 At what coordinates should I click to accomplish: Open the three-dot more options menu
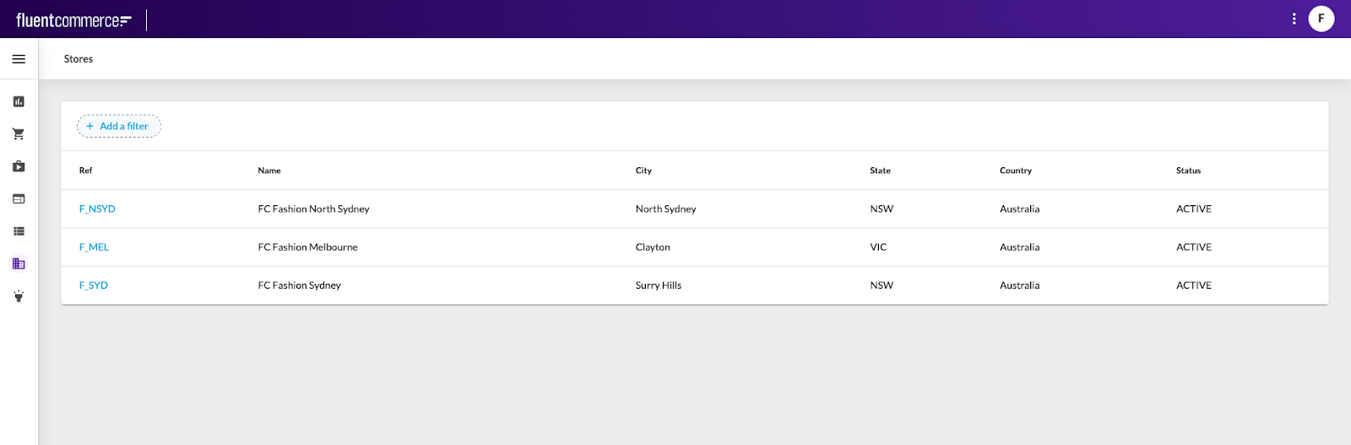[x=1294, y=19]
